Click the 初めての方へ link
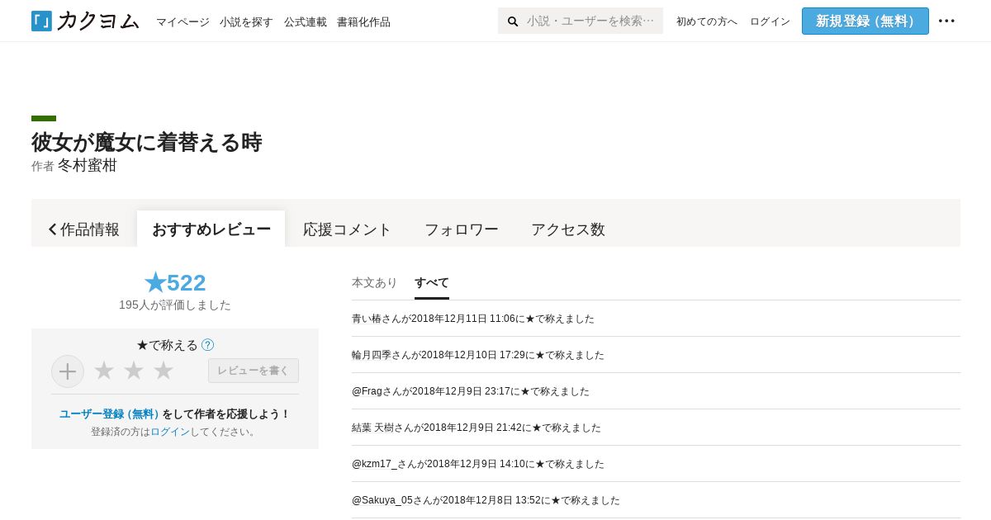 (707, 21)
